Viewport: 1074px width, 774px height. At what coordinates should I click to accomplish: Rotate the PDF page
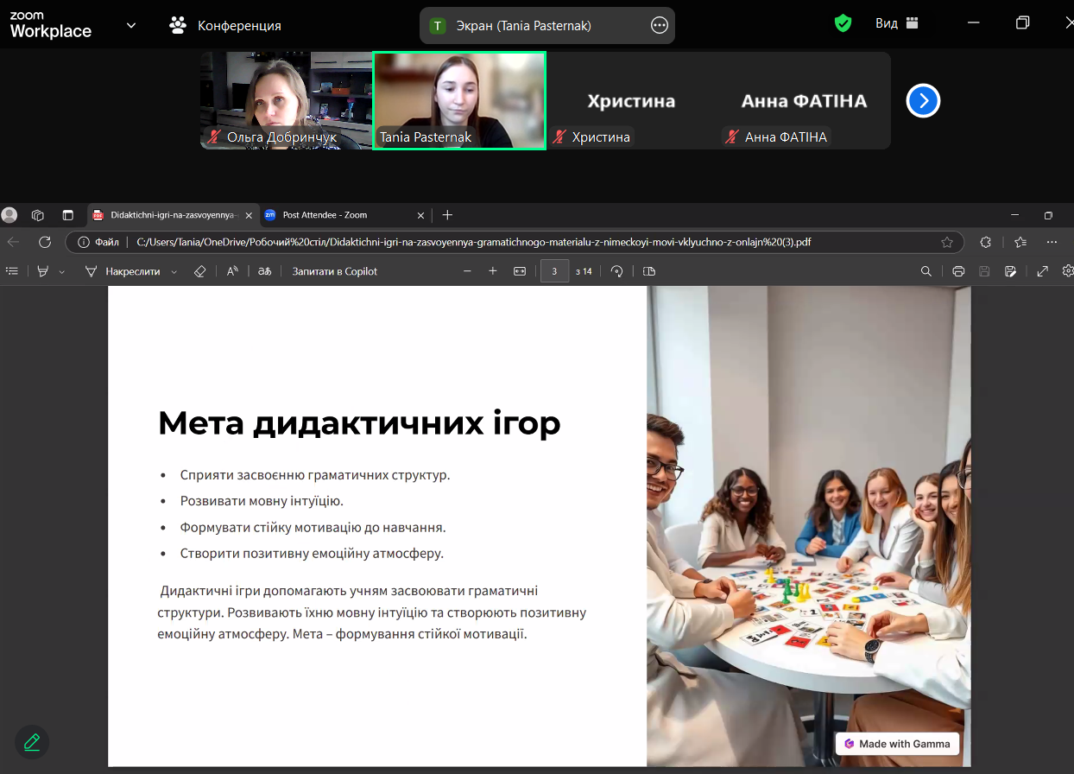pos(616,271)
